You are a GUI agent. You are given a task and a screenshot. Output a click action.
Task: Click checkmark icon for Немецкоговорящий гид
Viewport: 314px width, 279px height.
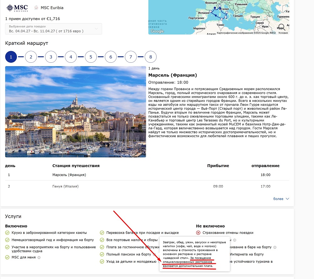pyautogui.click(x=7, y=240)
